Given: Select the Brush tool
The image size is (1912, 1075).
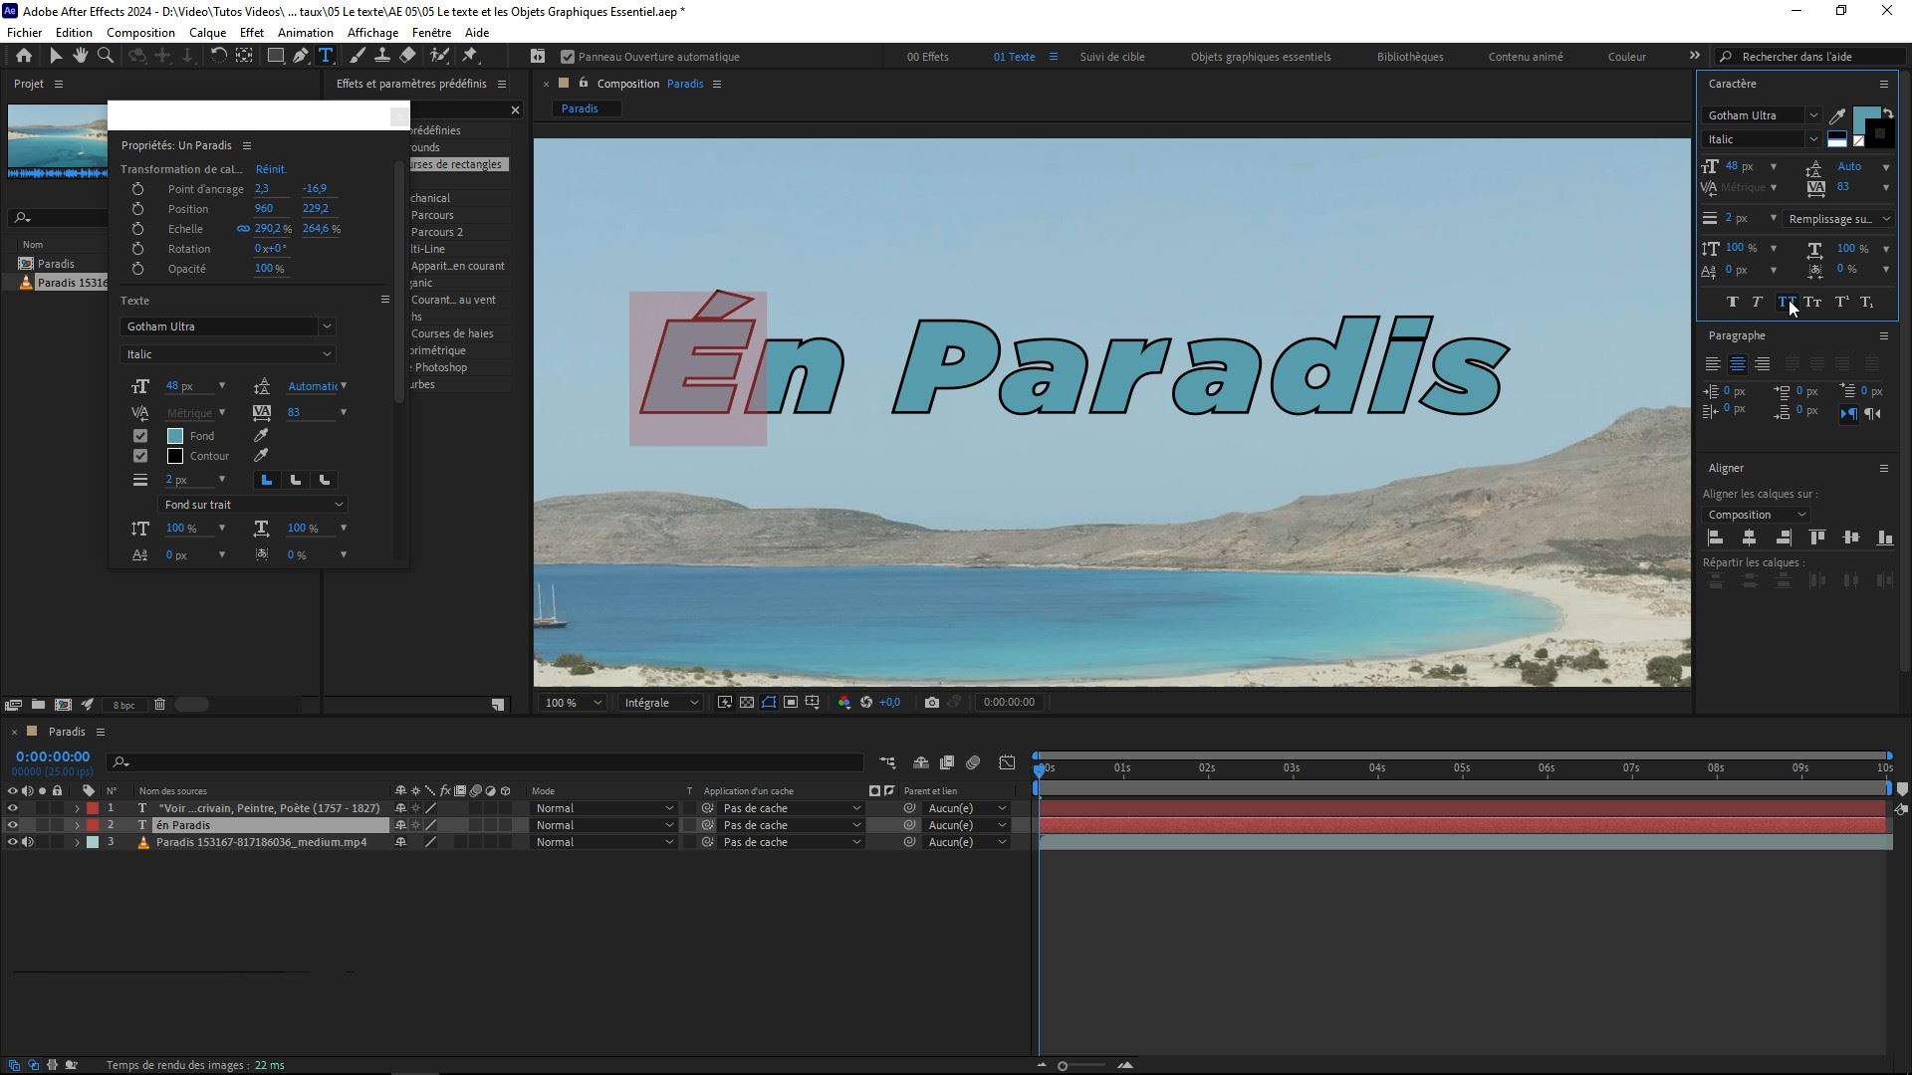Looking at the screenshot, I should point(358,56).
